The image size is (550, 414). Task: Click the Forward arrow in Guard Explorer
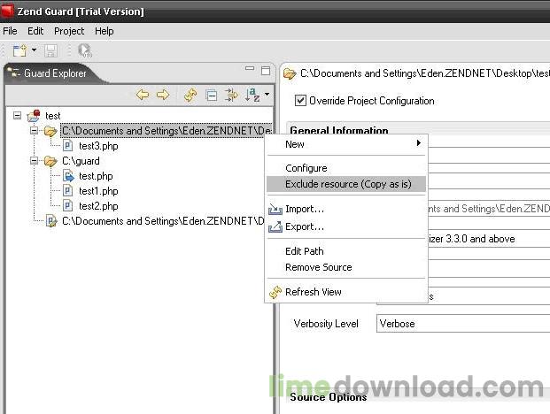click(x=163, y=95)
